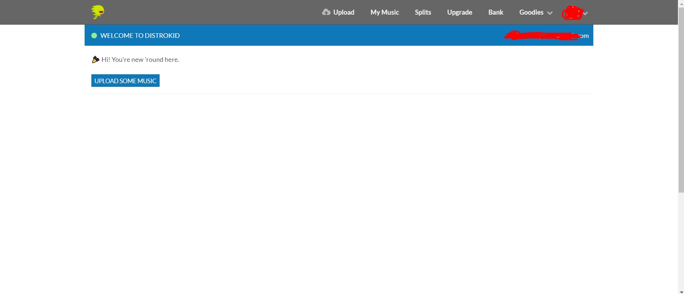Open the account menu chevron
Viewport: 684px width, 294px height.
point(585,13)
